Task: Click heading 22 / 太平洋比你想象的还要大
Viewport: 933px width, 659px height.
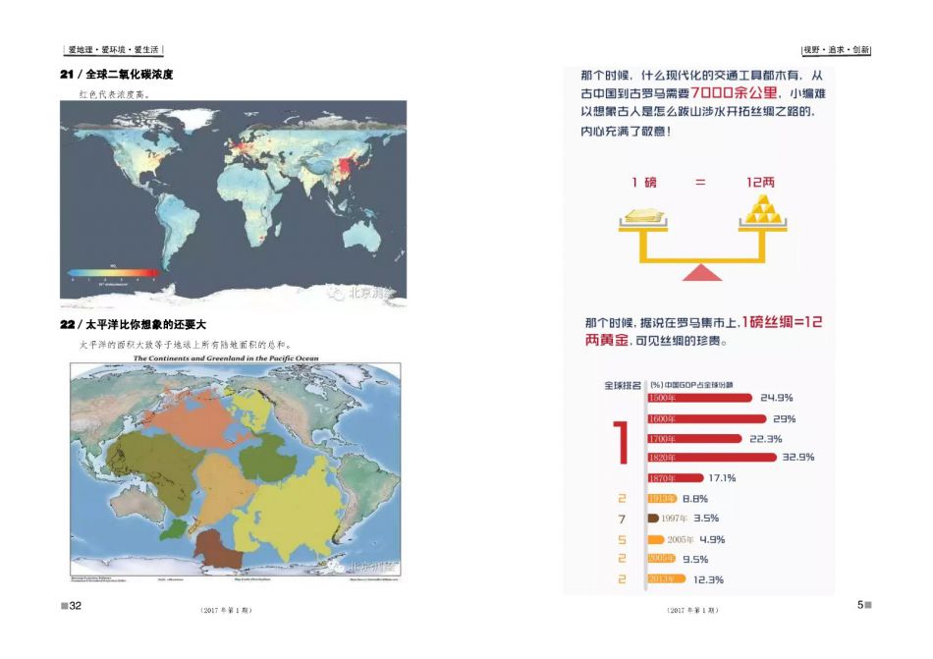Action: click(x=134, y=324)
